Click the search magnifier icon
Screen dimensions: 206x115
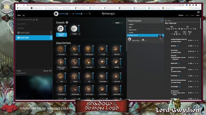(166, 20)
